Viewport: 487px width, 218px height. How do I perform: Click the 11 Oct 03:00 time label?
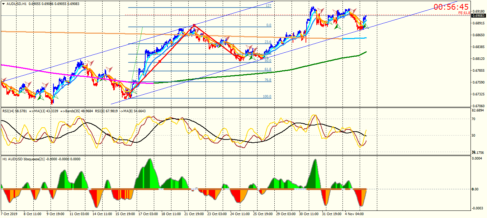pos(79,214)
